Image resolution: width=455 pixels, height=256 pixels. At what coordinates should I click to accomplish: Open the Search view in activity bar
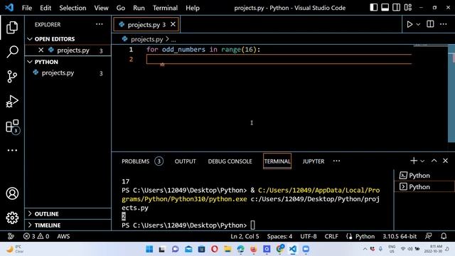(x=12, y=52)
